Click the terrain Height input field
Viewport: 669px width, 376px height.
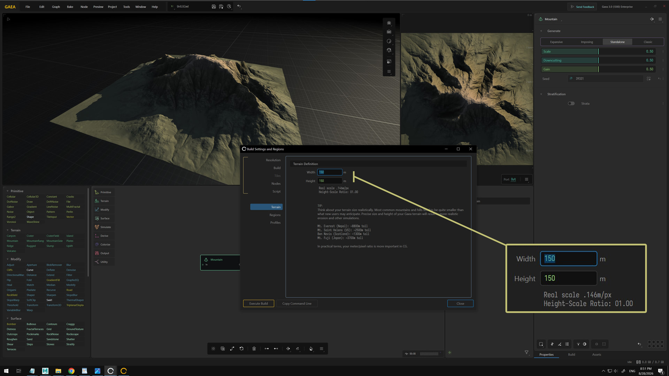(x=329, y=181)
